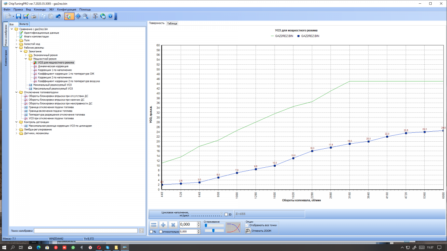
Task: Click the 'Отменить ZOOM' button
Action: click(x=260, y=231)
